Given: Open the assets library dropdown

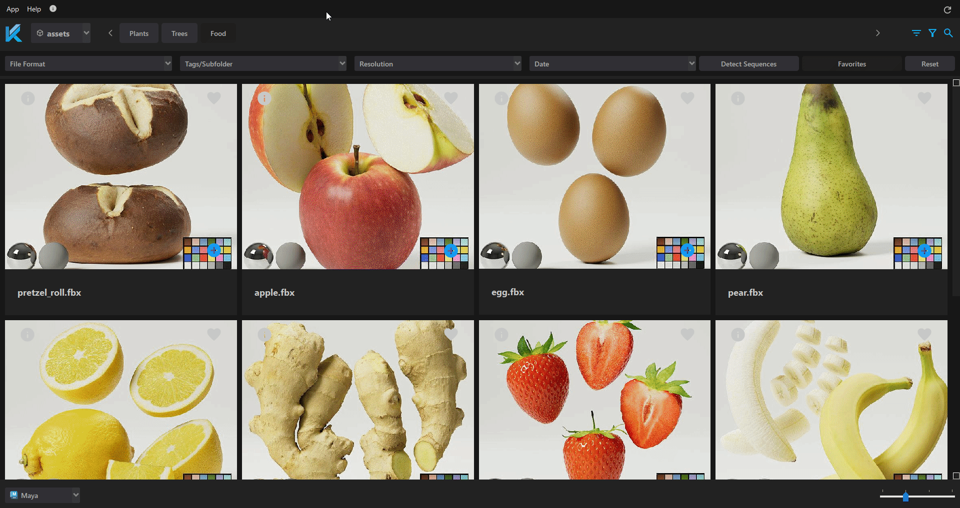Looking at the screenshot, I should click(x=60, y=33).
